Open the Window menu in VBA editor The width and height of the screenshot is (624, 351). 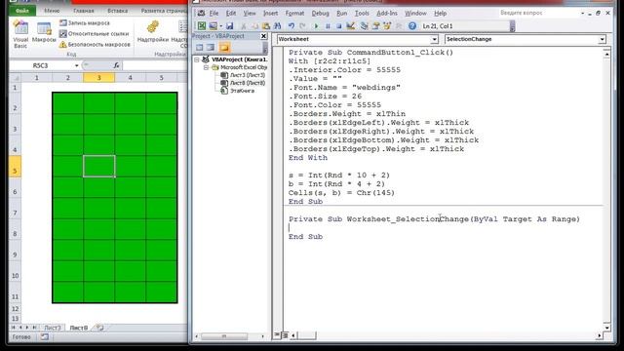pos(415,13)
